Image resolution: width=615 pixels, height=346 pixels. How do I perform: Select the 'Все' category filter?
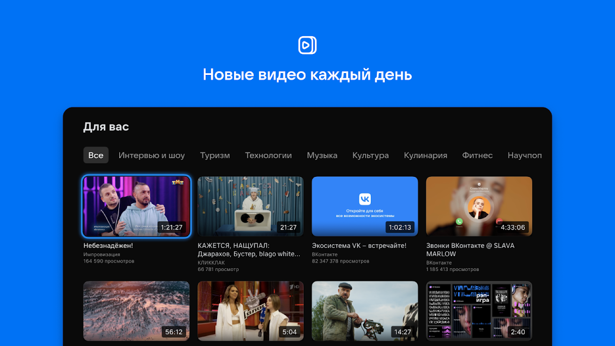[x=96, y=155]
